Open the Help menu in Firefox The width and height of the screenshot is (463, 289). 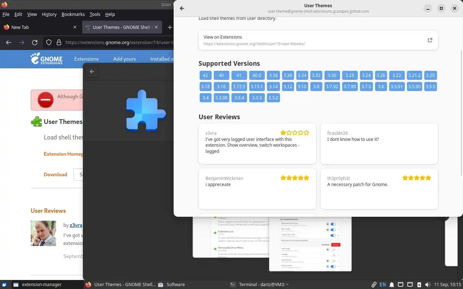coord(110,14)
